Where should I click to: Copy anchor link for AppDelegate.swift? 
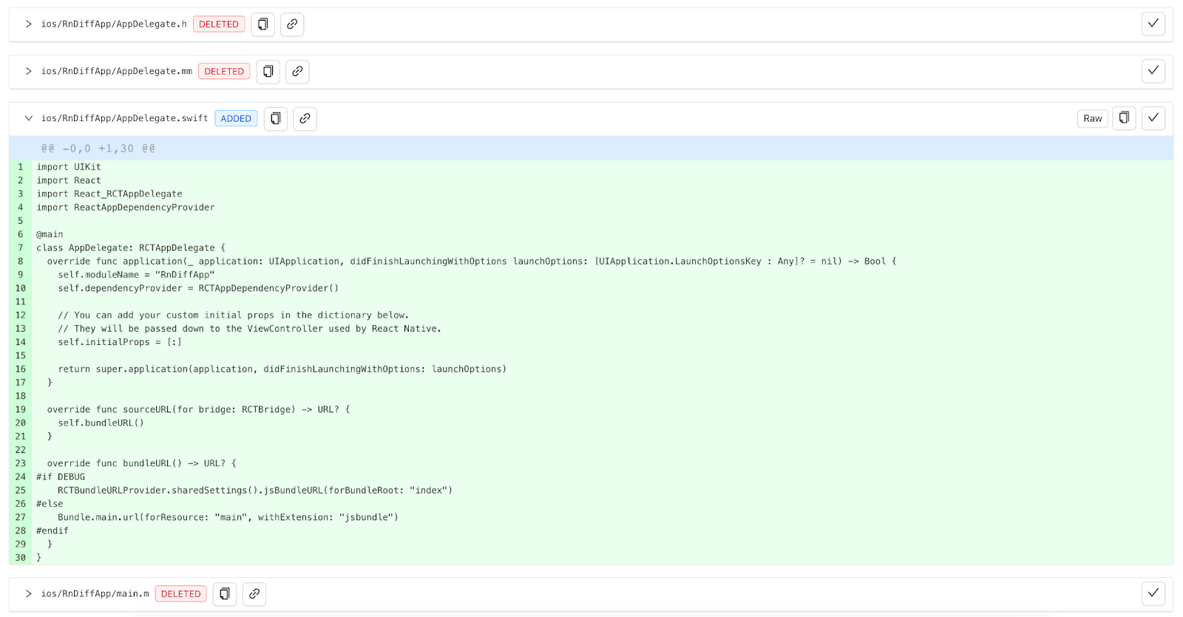[305, 119]
